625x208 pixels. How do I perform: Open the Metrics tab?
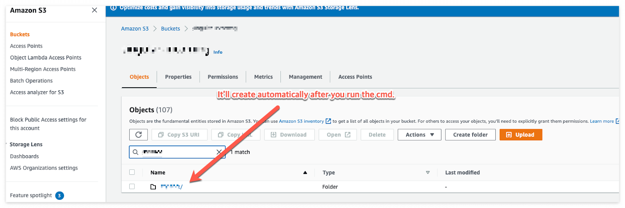click(263, 77)
